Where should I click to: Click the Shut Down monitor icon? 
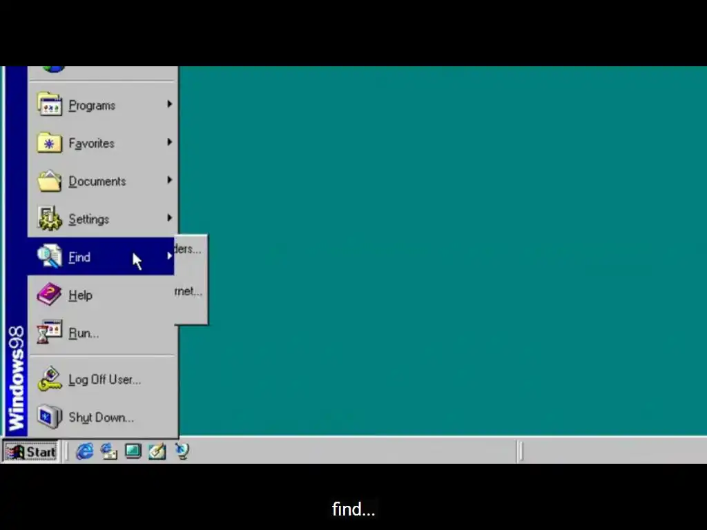pos(50,416)
